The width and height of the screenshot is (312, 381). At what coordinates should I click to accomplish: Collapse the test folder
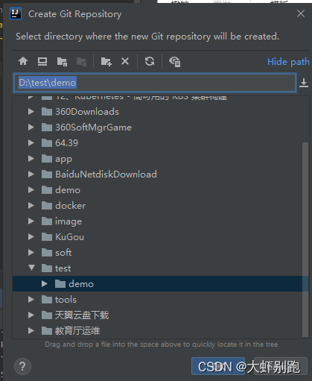click(31, 268)
